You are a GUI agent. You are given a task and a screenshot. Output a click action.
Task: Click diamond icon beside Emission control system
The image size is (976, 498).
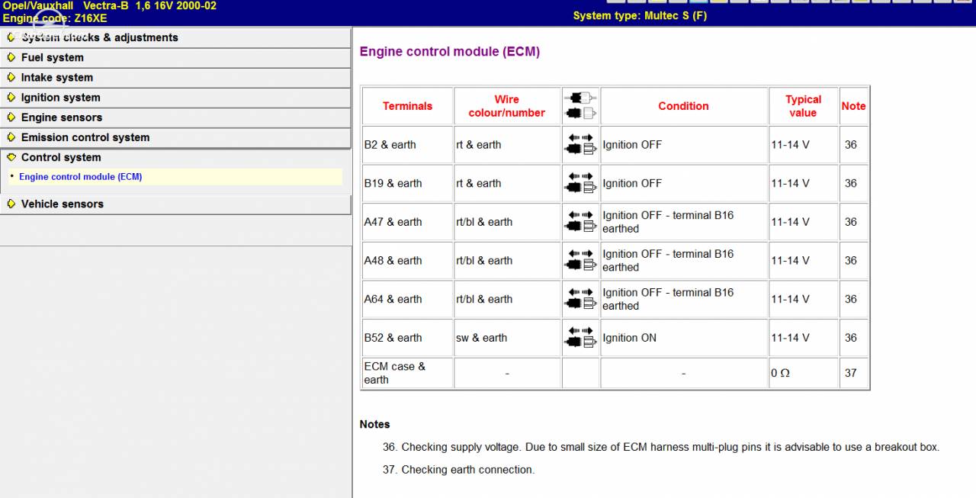tap(11, 137)
